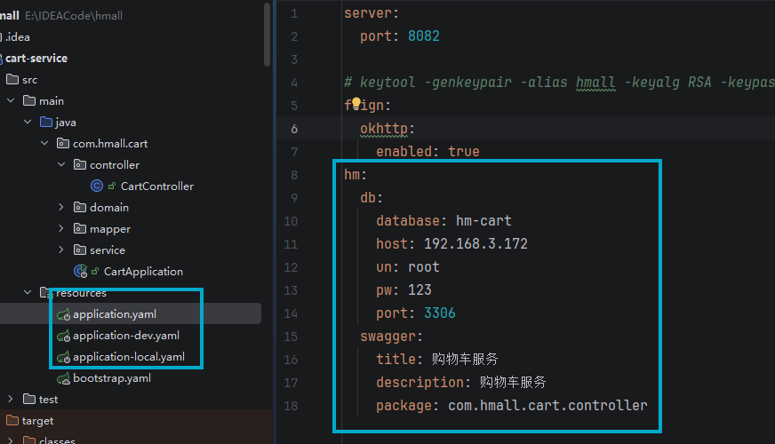Click line number 6 in gutter
775x444 pixels.
(294, 129)
